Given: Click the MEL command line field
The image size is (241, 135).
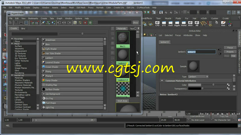Looking at the screenshot, I should point(68,126).
